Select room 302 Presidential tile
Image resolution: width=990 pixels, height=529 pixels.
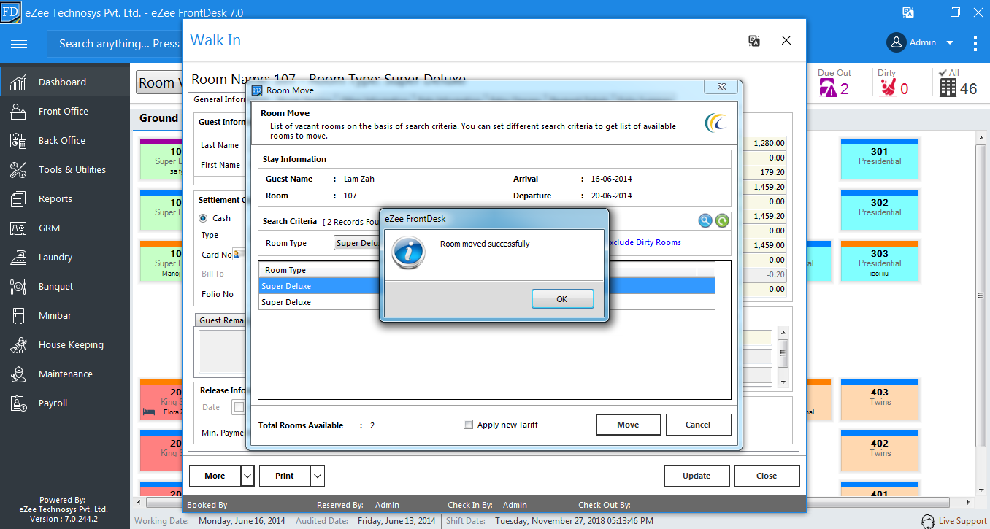pyautogui.click(x=880, y=209)
